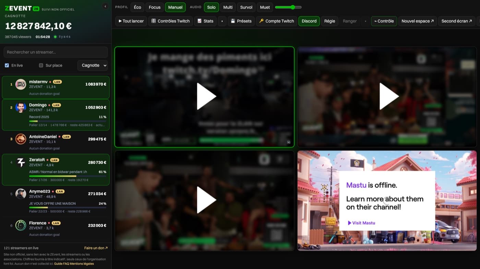
Task: Click the ZEVENT logo in the header
Action: point(22,9)
